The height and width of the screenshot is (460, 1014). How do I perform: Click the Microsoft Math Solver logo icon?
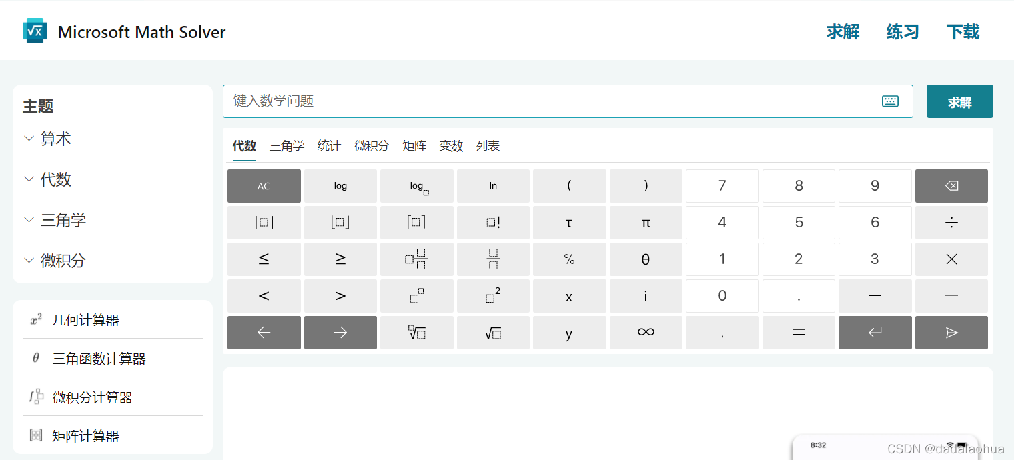[x=35, y=31]
